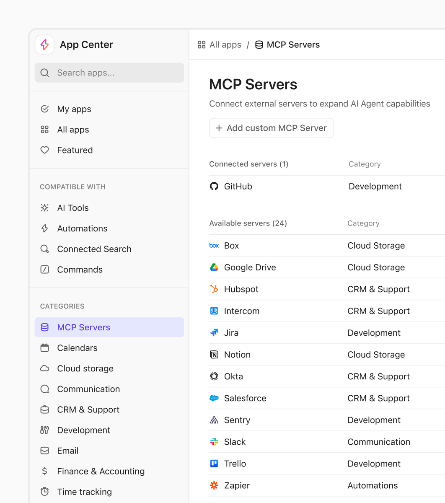Image resolution: width=445 pixels, height=503 pixels.
Task: Go to Featured apps
Action: [109, 150]
